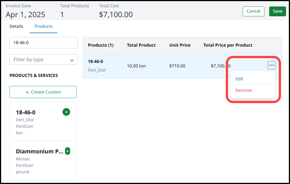Click the $710.00 unit price cell

click(177, 66)
